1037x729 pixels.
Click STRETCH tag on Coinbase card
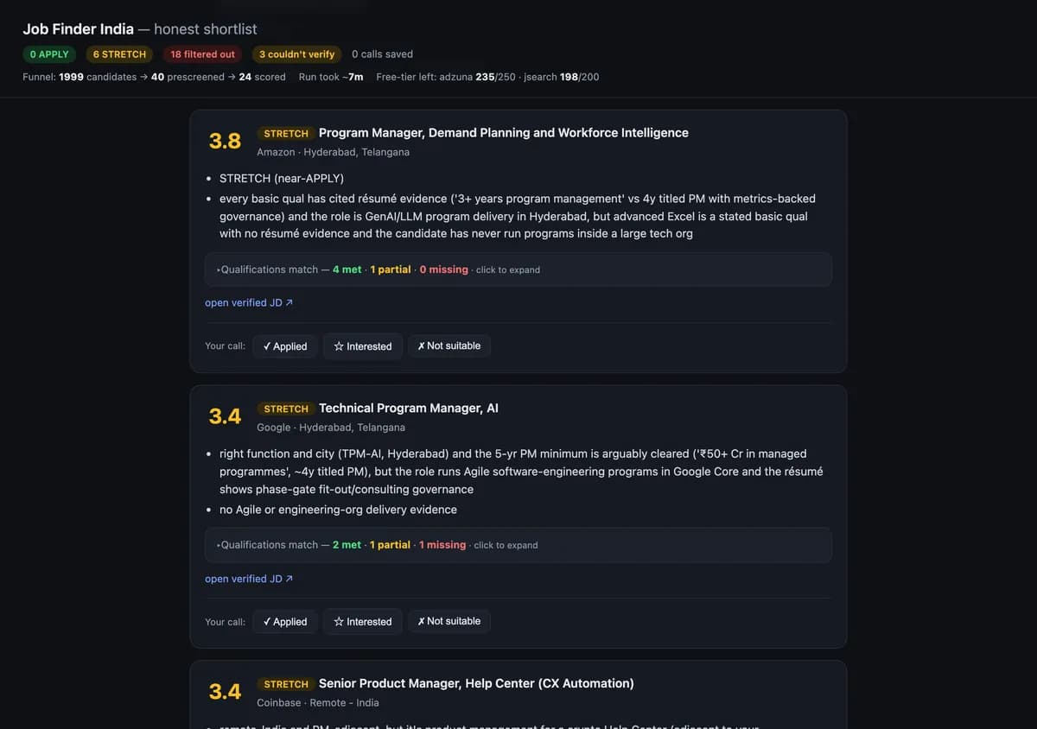point(286,684)
